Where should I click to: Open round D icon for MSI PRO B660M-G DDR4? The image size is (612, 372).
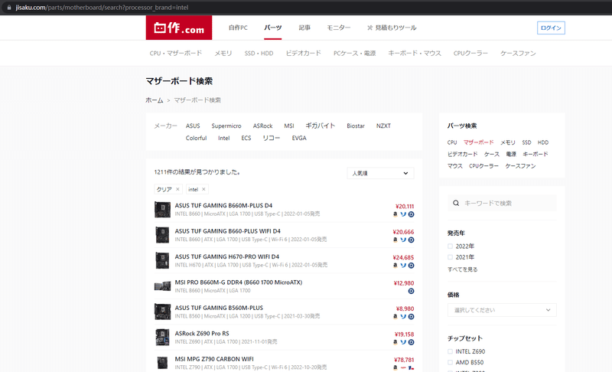(411, 291)
